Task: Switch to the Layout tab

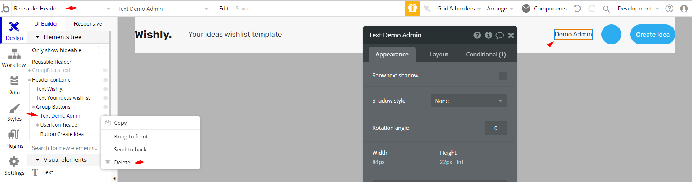Action: coord(438,54)
